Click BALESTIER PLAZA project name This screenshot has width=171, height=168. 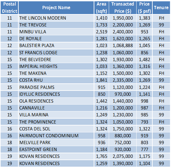pos(37,45)
